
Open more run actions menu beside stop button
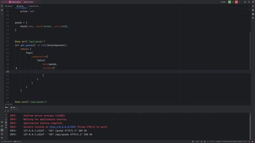coord(240,2)
